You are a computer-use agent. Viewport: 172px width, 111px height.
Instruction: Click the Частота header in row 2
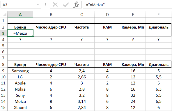point(81,27)
